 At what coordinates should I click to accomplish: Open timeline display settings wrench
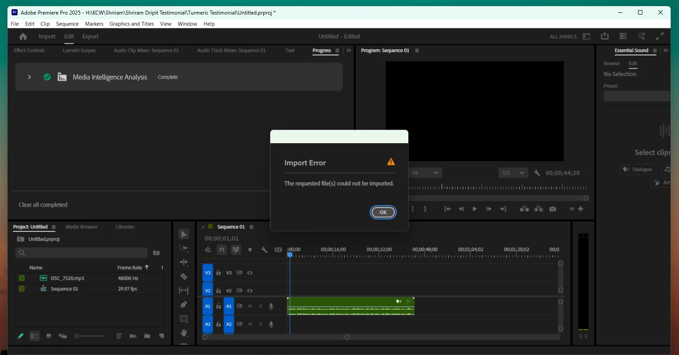(264, 250)
